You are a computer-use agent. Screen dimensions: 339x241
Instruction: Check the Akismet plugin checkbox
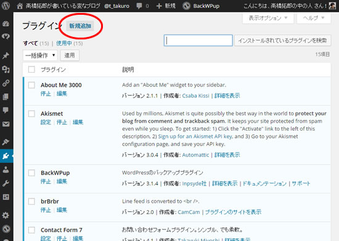click(x=31, y=113)
